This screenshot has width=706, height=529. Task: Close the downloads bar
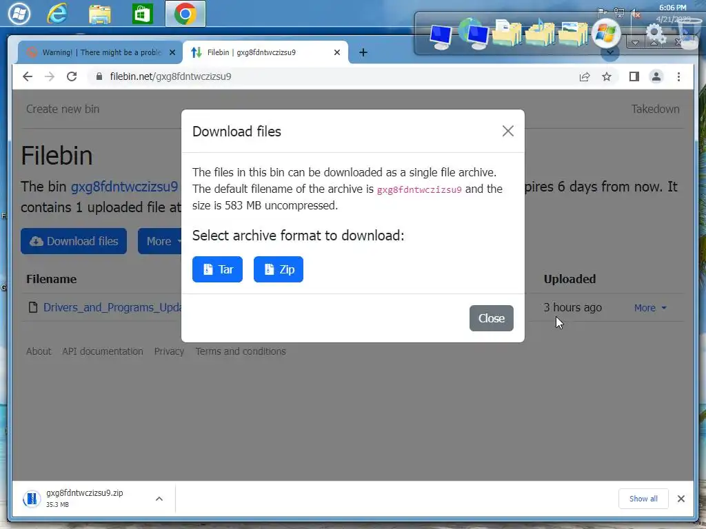(x=680, y=499)
